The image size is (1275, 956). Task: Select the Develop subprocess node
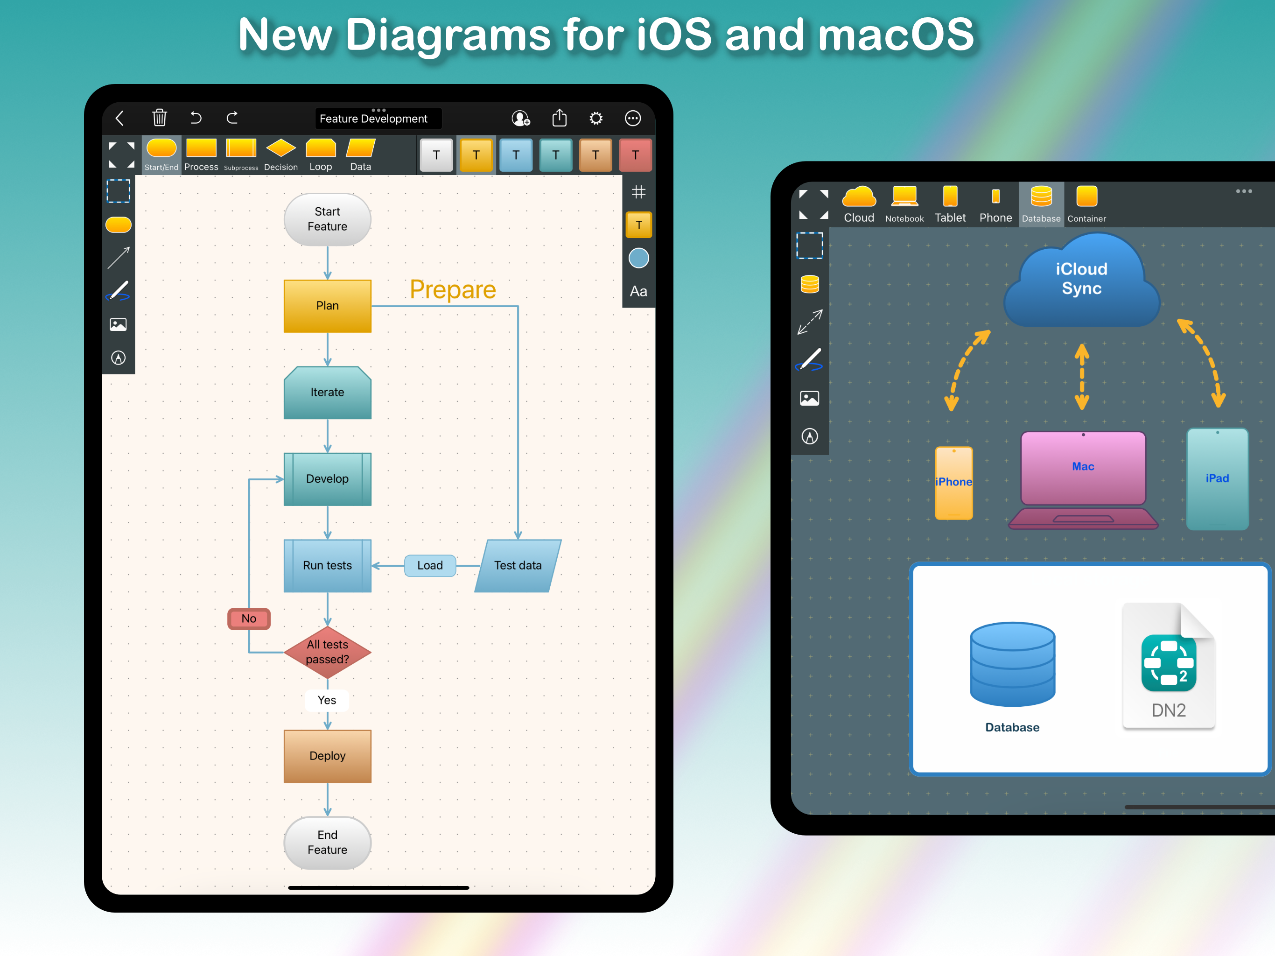[328, 479]
